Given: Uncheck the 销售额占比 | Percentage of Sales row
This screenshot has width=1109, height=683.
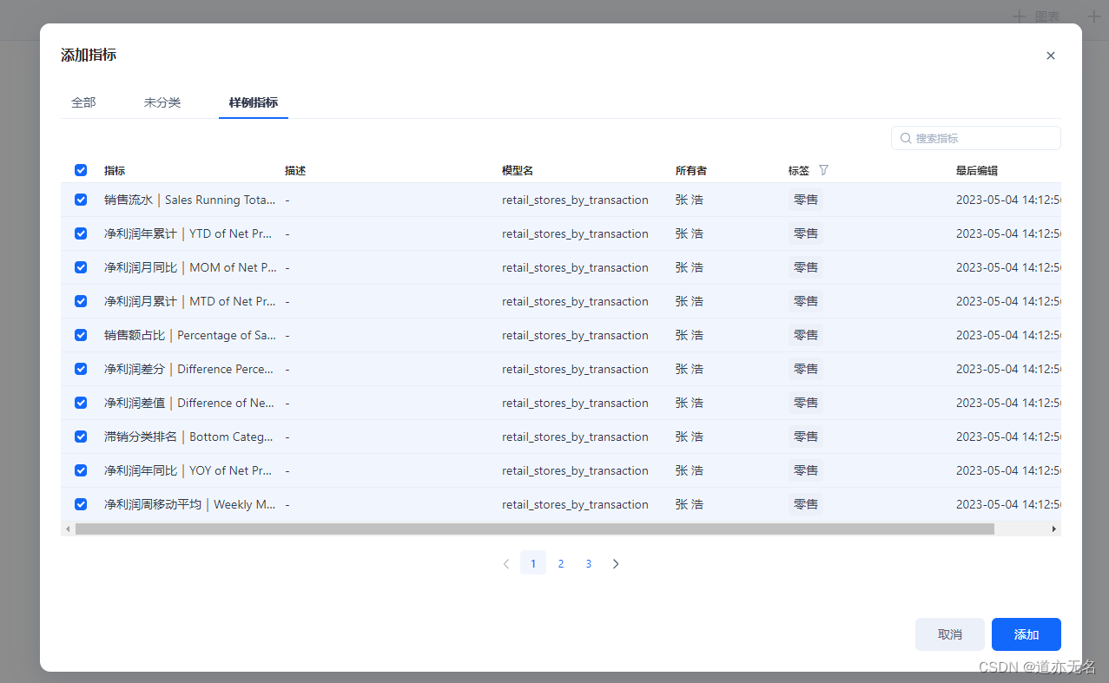Looking at the screenshot, I should click(x=81, y=335).
